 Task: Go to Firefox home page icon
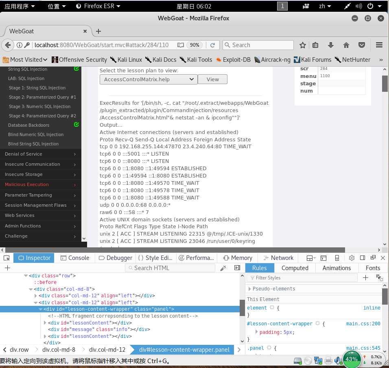coord(346,45)
